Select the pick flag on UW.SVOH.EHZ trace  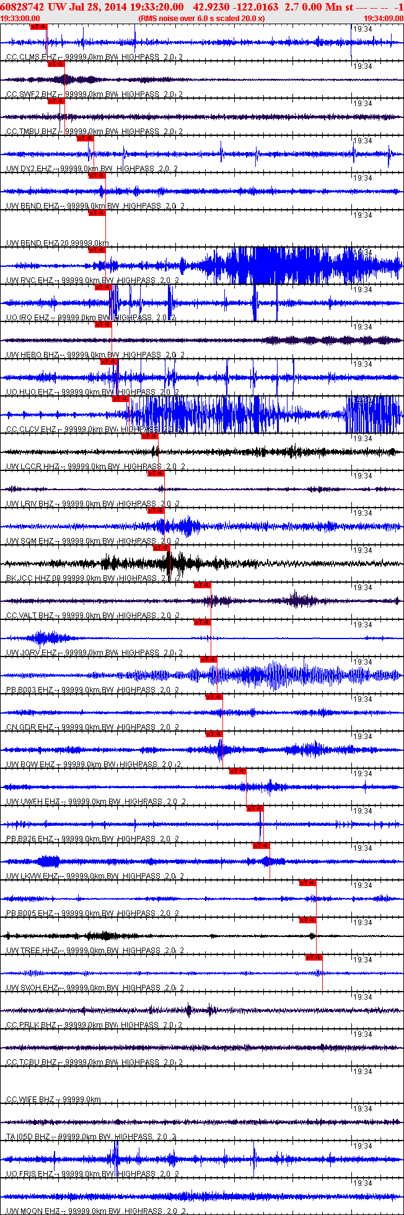pos(314,957)
